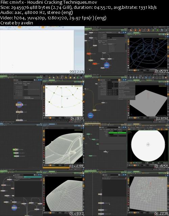The width and height of the screenshot is (169, 216).
Task: Select the file name 'Houdini Cracking Techniques.mov' text
Action: pyautogui.click(x=62, y=2)
